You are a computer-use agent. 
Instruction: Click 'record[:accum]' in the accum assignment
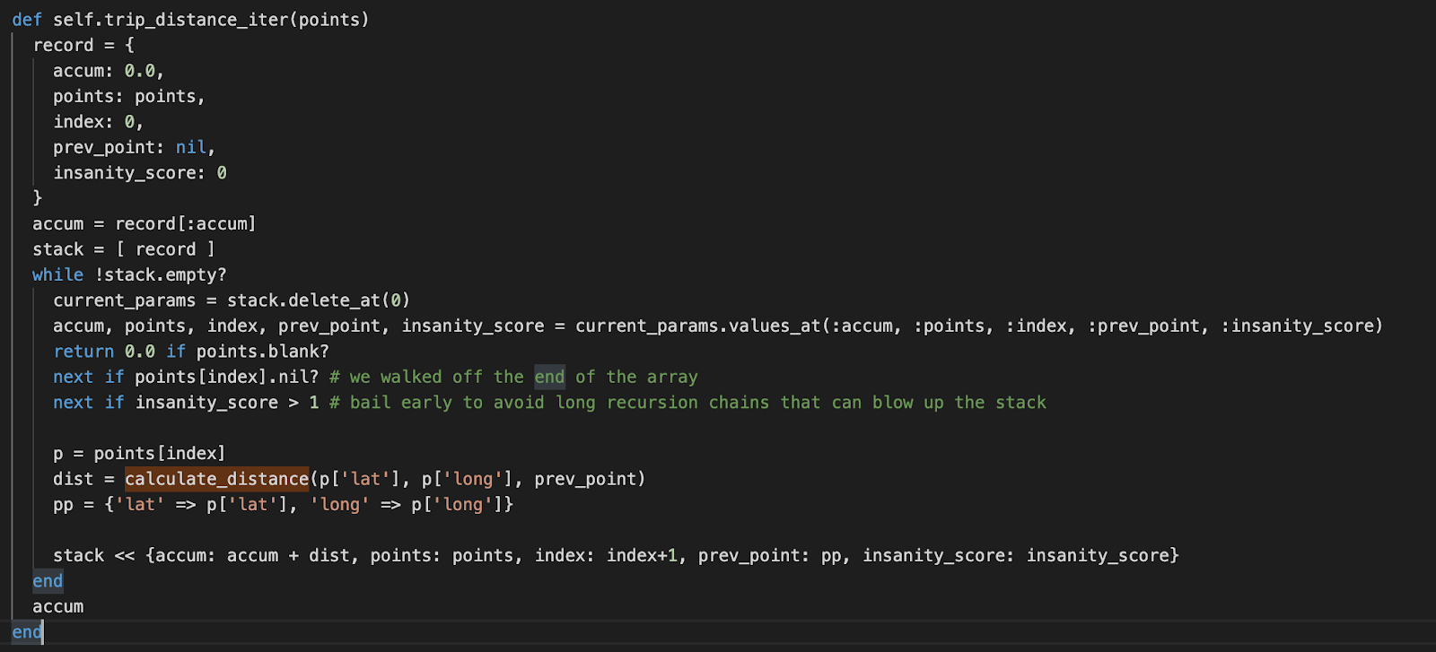point(186,223)
